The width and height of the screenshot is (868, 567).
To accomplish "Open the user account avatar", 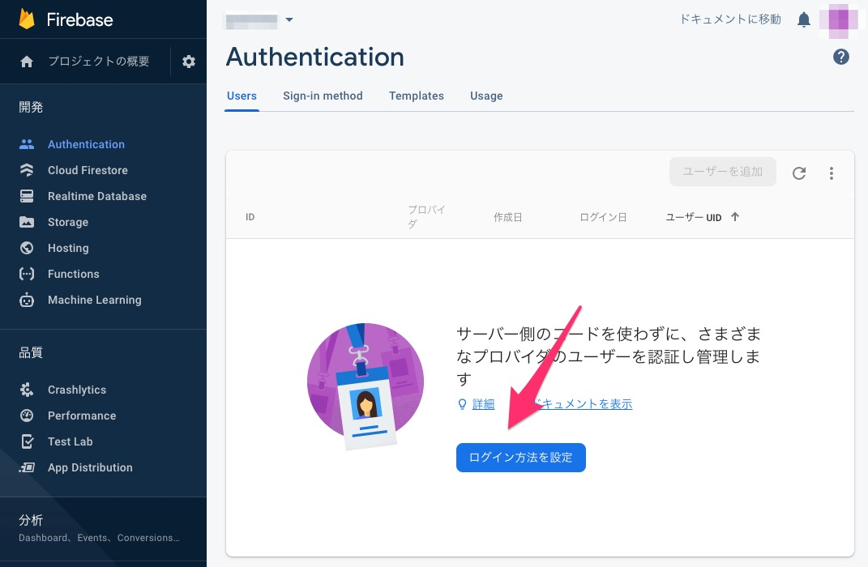I will pos(838,21).
